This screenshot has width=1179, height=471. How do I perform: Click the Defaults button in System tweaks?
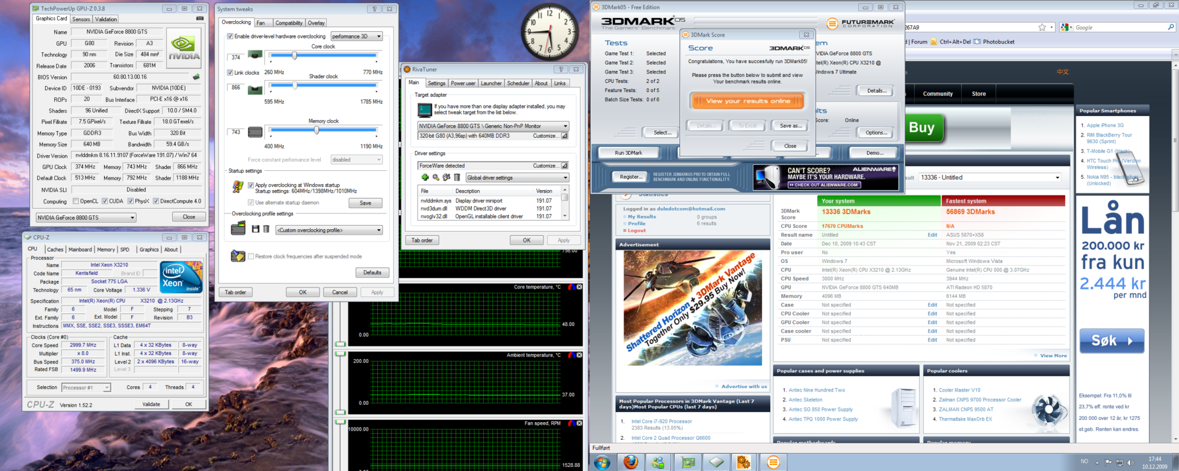click(x=372, y=272)
